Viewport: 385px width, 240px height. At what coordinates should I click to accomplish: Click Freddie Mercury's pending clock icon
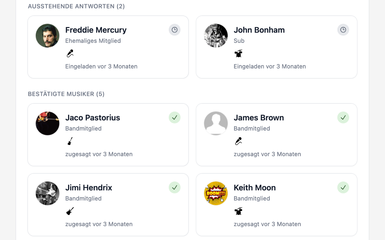coord(174,30)
